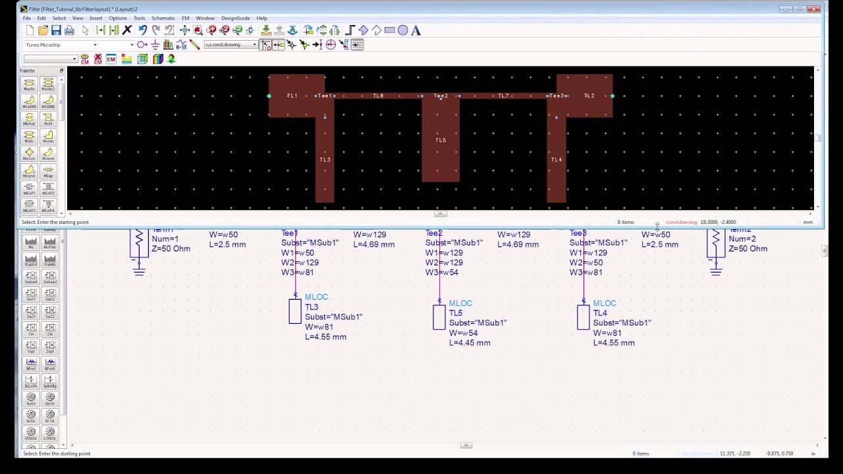
Task: Save the layout with the floppy disk icon
Action: click(56, 30)
